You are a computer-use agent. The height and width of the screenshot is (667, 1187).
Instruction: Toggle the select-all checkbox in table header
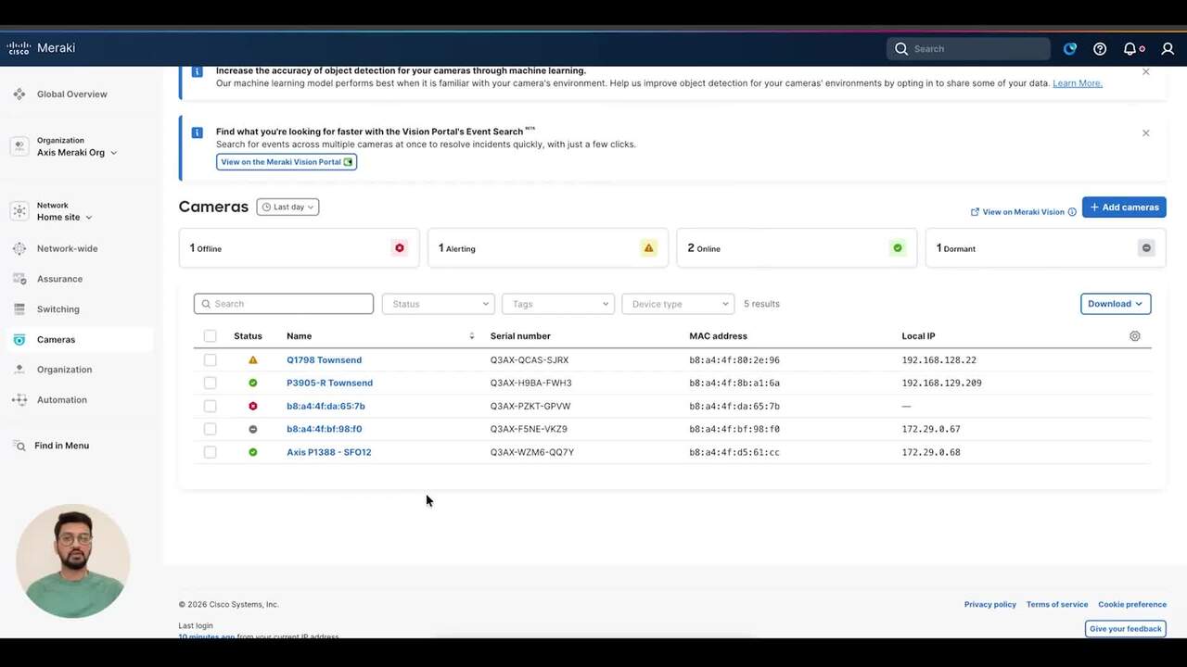(x=210, y=336)
